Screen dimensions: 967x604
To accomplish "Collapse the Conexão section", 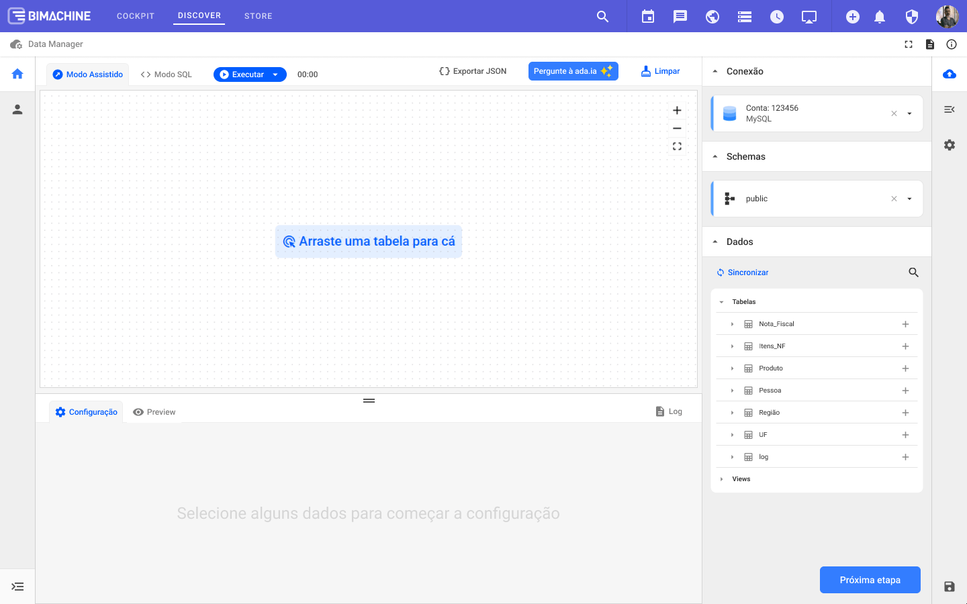I will pos(715,71).
